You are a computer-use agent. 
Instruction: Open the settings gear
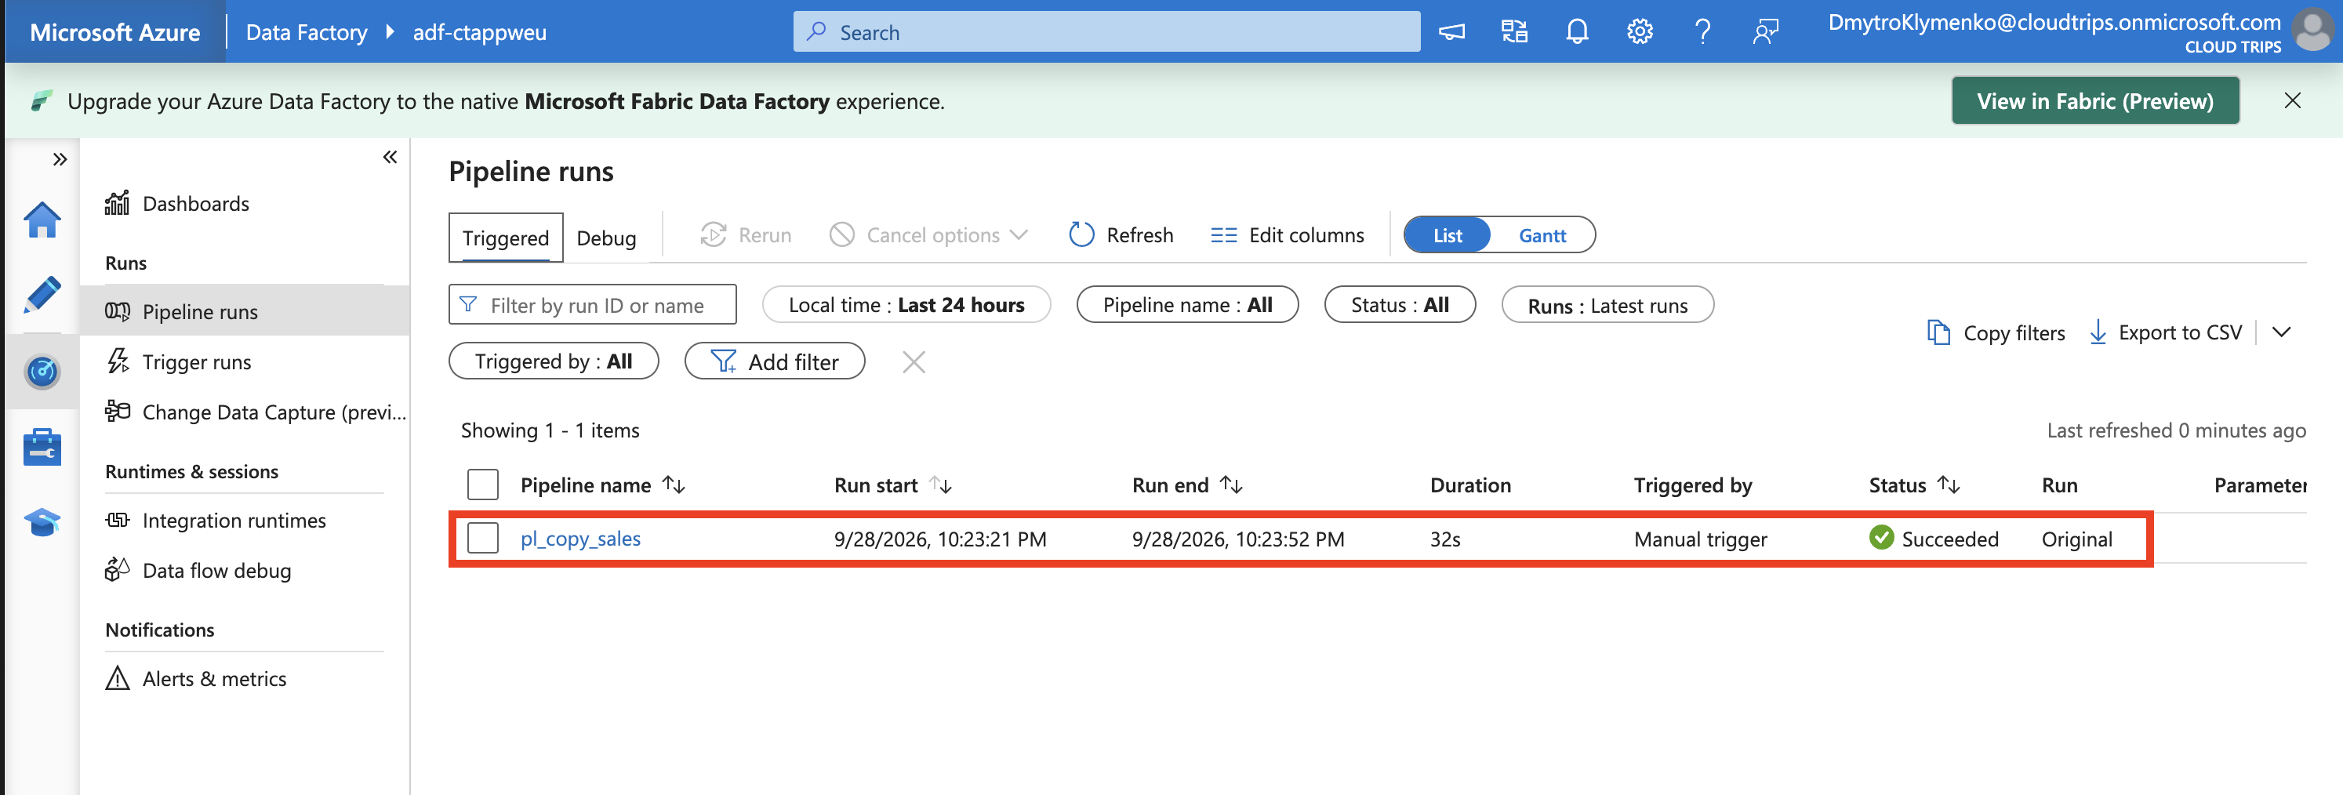1640,32
